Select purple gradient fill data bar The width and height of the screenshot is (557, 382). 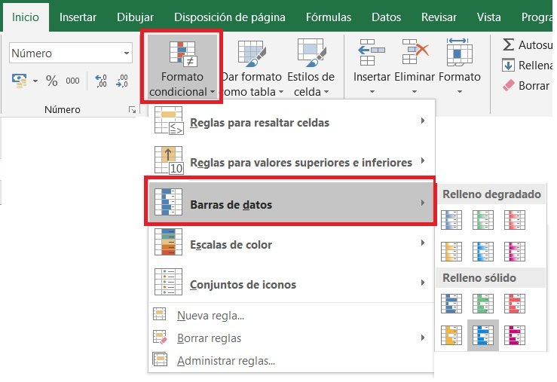click(514, 251)
